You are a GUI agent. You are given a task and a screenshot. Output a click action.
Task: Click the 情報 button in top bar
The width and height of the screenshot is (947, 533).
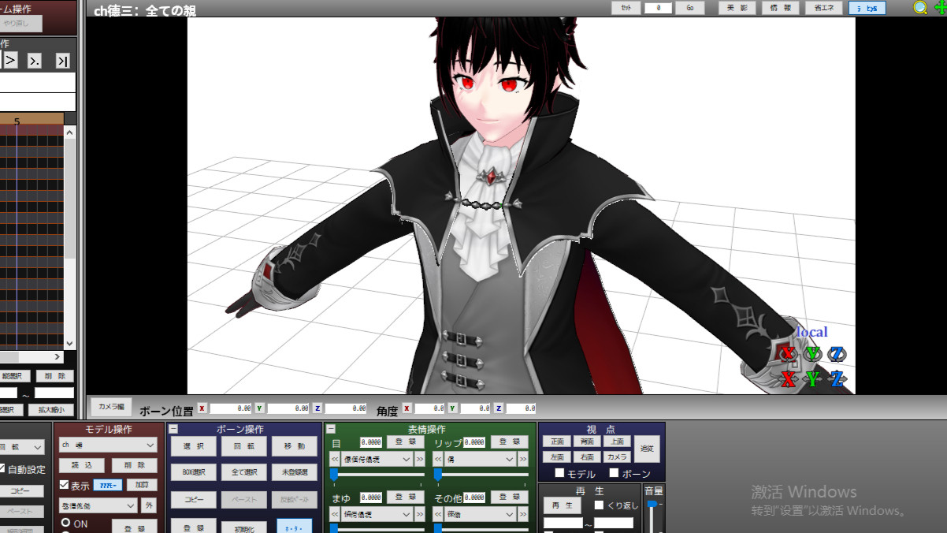(780, 8)
